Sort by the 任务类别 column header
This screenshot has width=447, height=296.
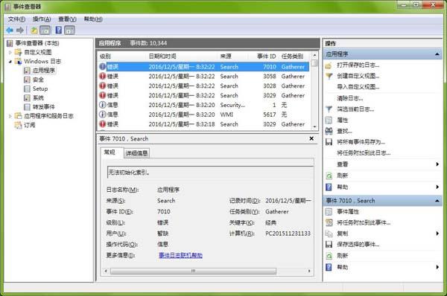pos(294,57)
